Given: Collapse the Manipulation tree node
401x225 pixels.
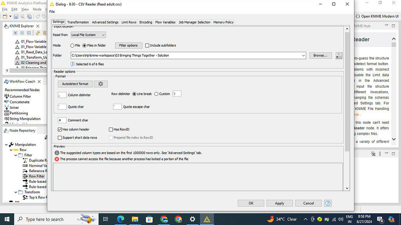Looking at the screenshot, I should click(6, 144).
